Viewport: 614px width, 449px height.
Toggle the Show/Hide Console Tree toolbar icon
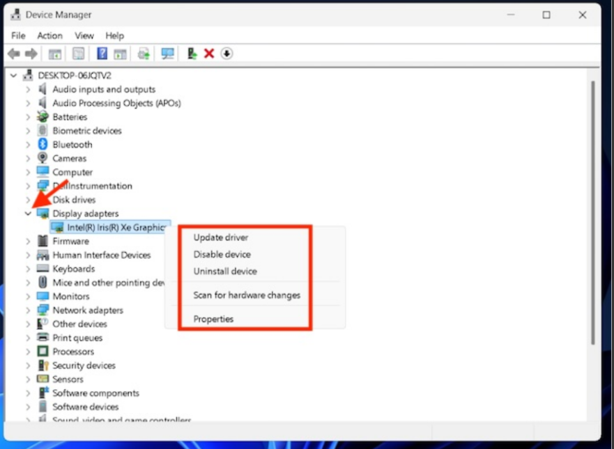pos(54,54)
